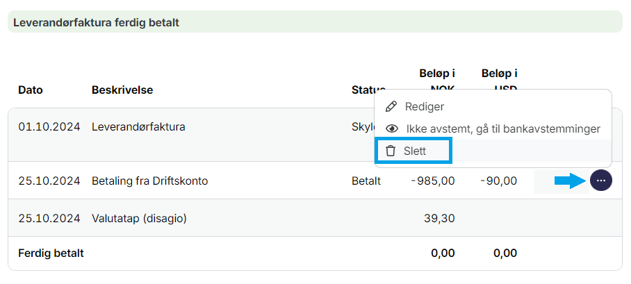Open the Betaling fra Driftskonto entry
631x284 pixels.
[149, 181]
